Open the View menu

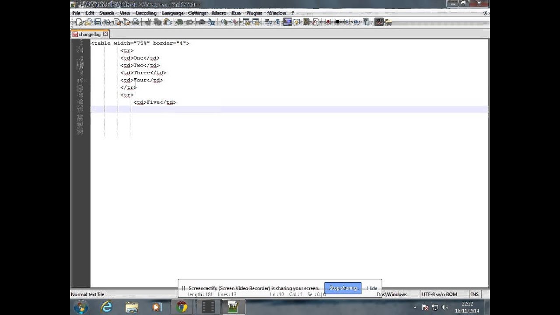point(125,13)
